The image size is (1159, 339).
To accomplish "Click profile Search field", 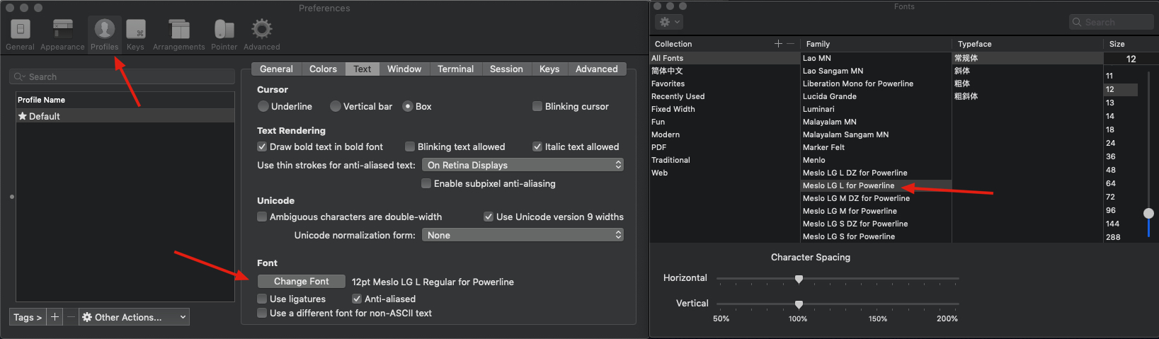I will 122,76.
